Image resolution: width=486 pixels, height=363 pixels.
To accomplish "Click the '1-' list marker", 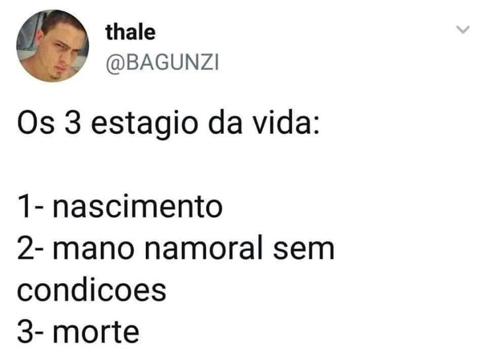I will coord(30,207).
